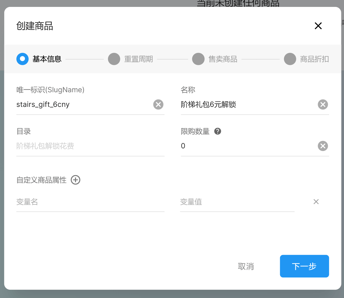Click the 限购数量 help question mark icon
The image size is (344, 298).
pos(218,131)
